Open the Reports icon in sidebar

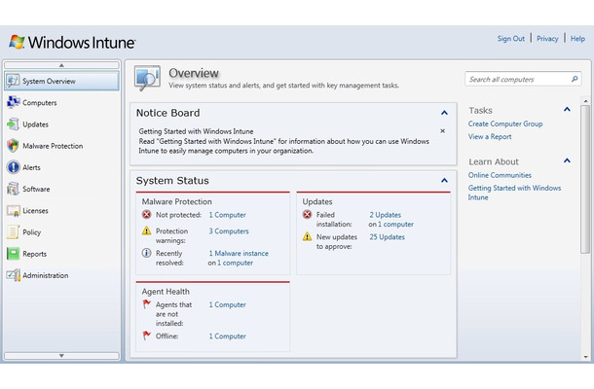click(13, 254)
